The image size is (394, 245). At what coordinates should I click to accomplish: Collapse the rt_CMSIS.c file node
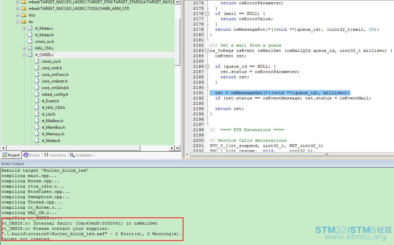[x=25, y=55]
